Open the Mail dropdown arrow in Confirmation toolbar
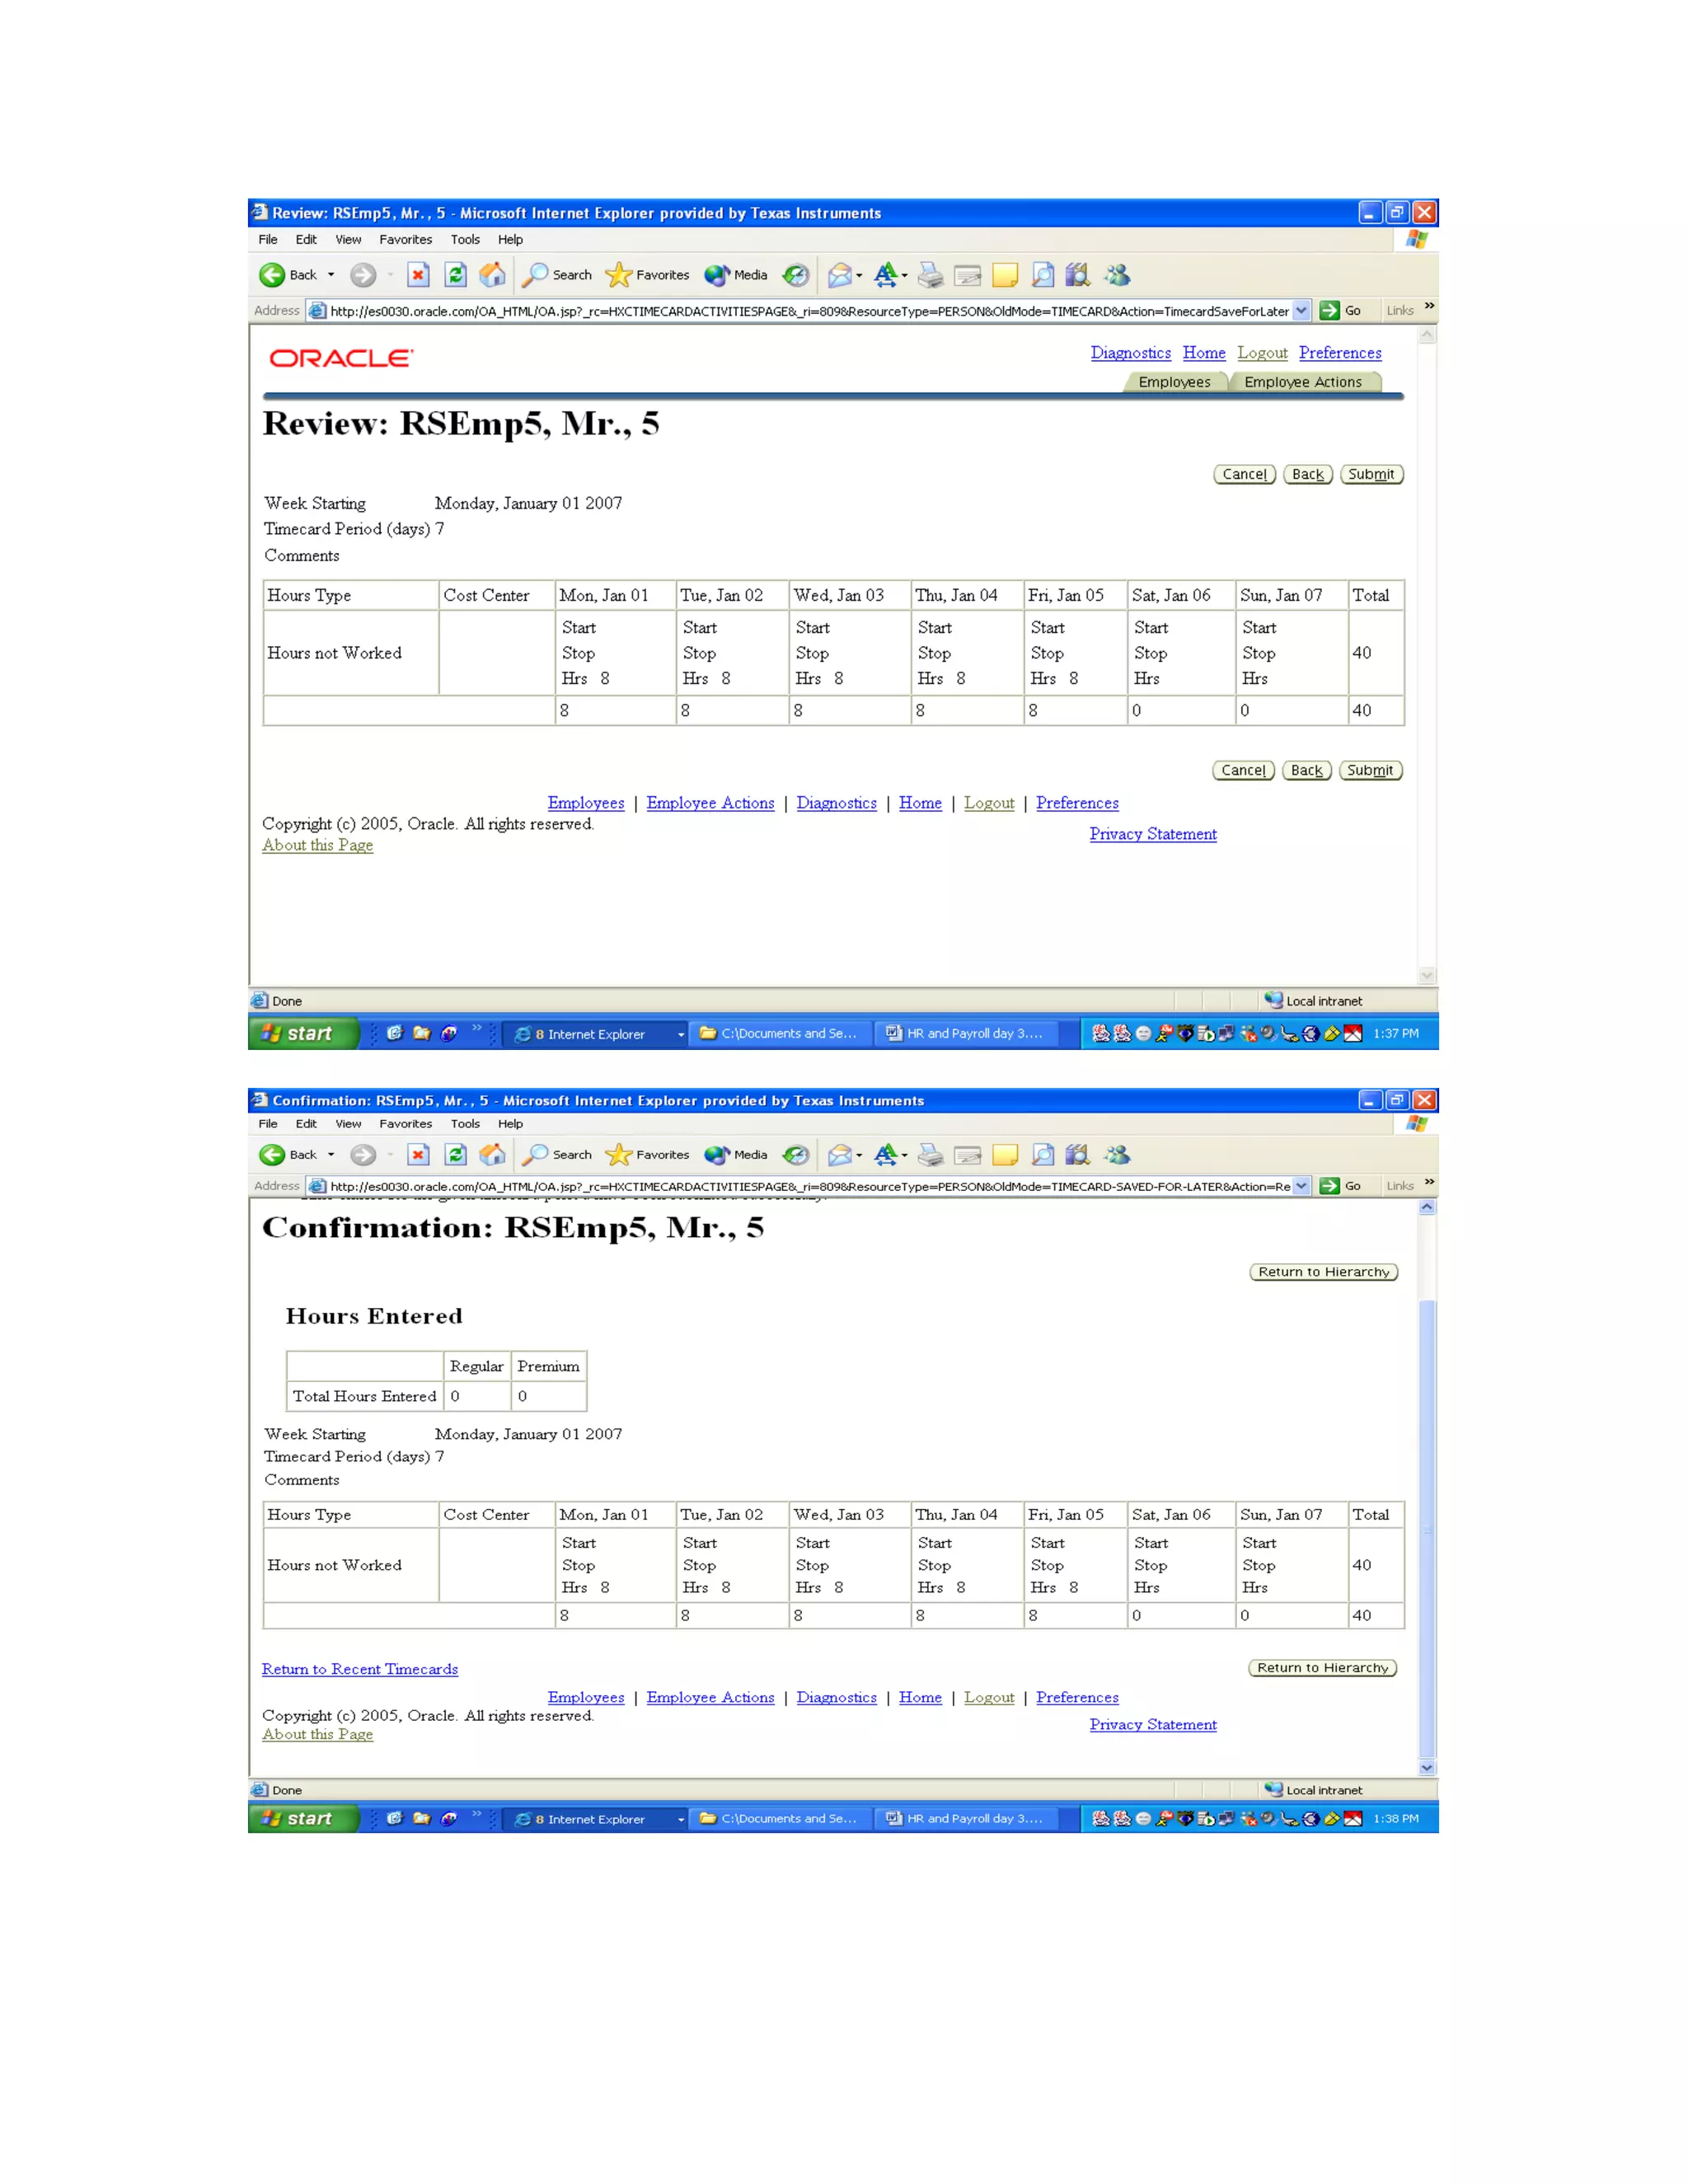The width and height of the screenshot is (1688, 2184). [x=859, y=1156]
